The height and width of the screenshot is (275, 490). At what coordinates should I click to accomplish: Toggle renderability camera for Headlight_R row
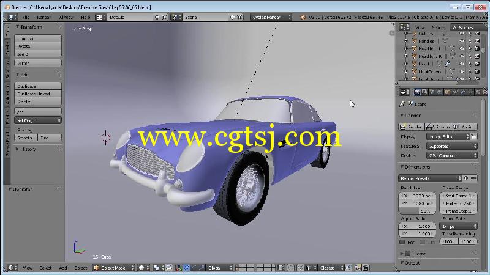click(x=477, y=56)
